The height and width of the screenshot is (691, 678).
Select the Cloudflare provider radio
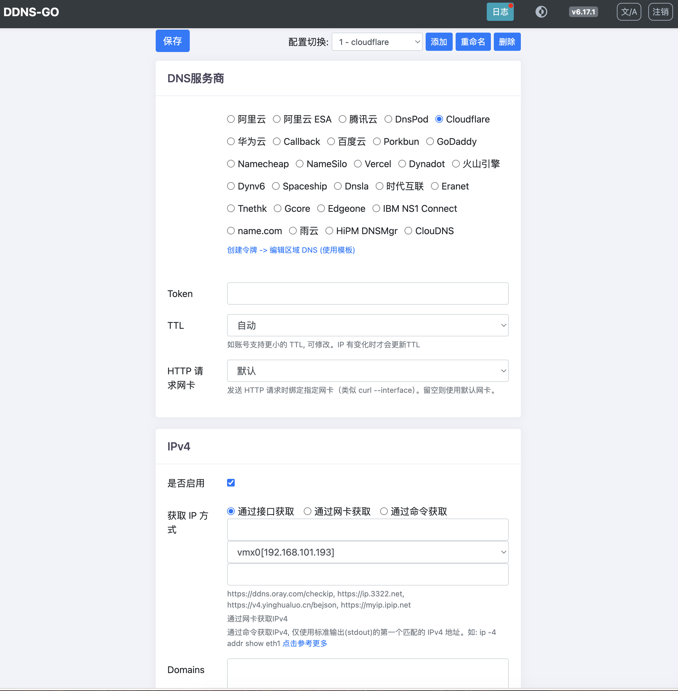[x=439, y=119]
